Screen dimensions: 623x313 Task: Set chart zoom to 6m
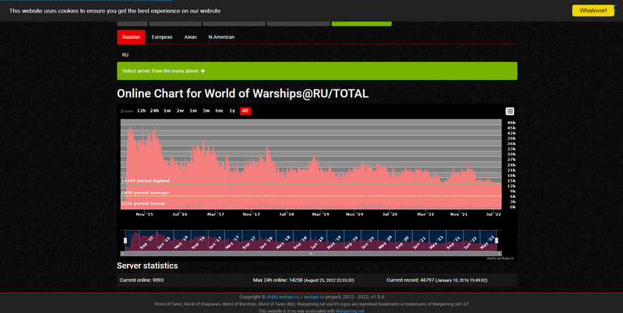click(219, 111)
